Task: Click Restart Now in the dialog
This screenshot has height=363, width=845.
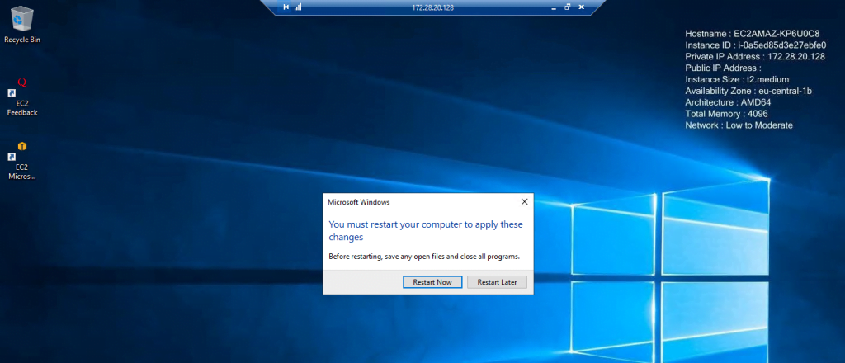Action: (432, 282)
